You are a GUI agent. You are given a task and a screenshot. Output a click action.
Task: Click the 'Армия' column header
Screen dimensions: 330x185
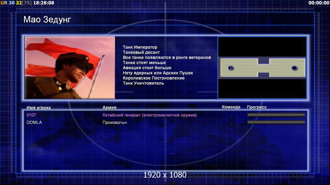pyautogui.click(x=109, y=107)
